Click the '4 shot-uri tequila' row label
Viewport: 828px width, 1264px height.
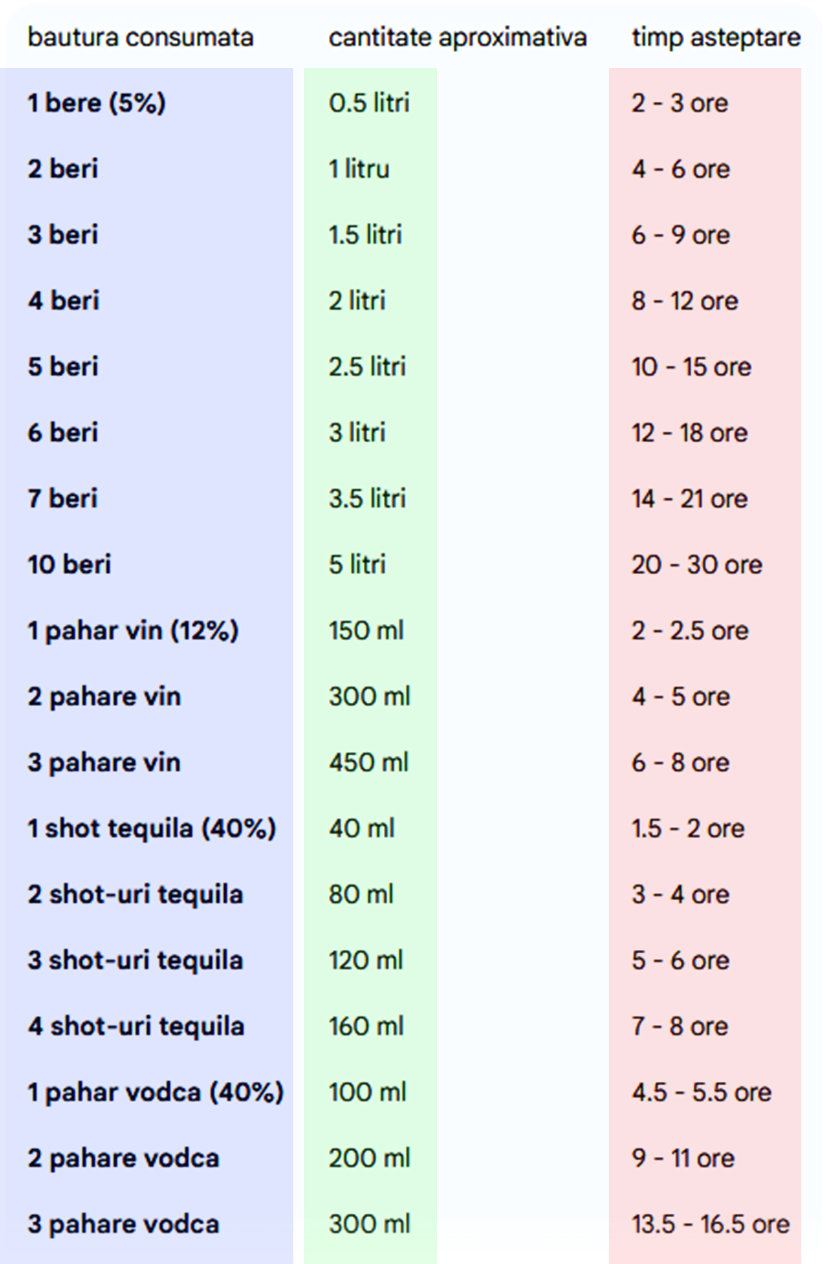(136, 1026)
